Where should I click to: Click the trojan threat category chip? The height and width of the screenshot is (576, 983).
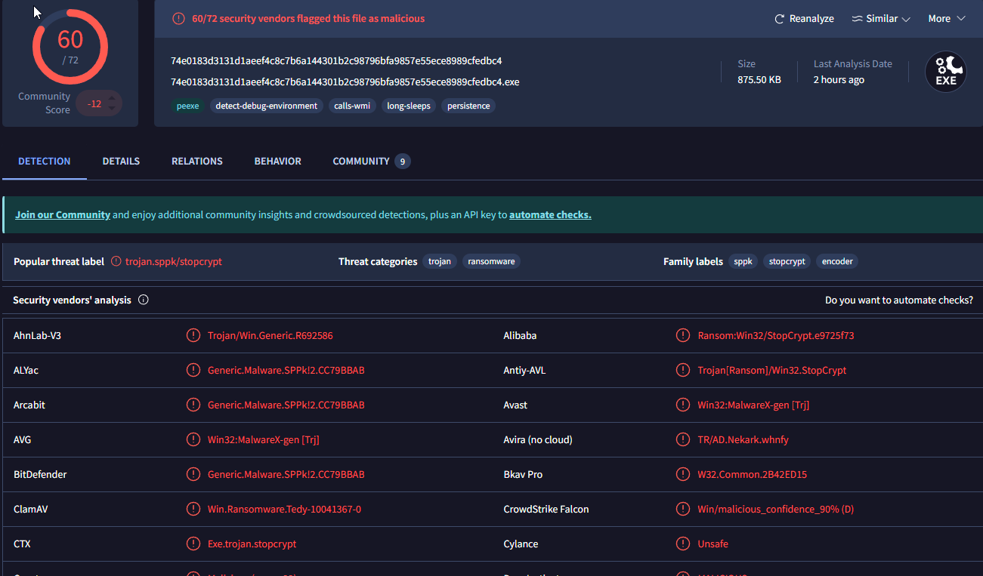point(440,261)
